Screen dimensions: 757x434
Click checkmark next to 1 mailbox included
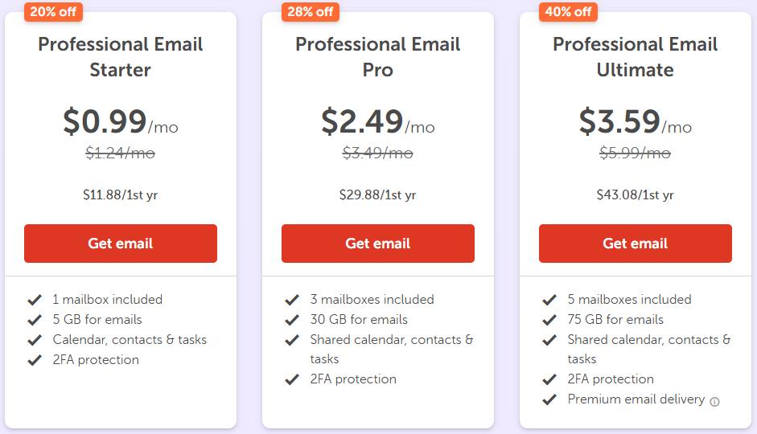pyautogui.click(x=35, y=300)
